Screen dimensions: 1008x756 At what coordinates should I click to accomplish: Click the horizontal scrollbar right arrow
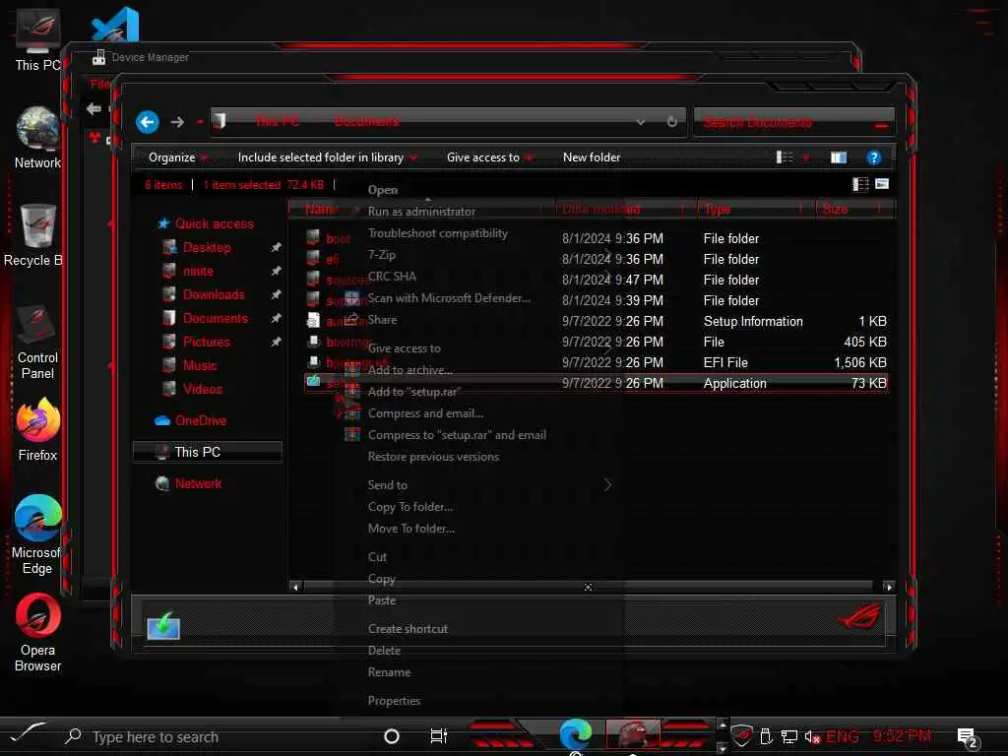tap(888, 587)
